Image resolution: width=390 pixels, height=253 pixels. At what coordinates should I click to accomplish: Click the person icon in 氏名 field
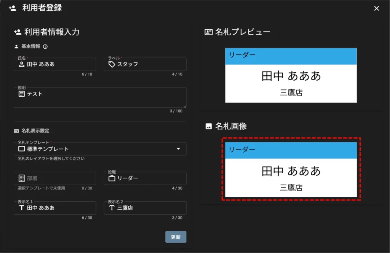point(22,64)
